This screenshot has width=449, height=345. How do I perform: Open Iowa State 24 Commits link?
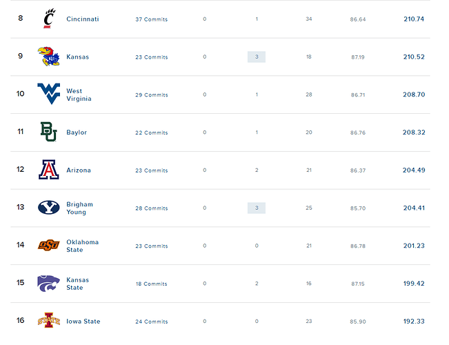tap(152, 322)
